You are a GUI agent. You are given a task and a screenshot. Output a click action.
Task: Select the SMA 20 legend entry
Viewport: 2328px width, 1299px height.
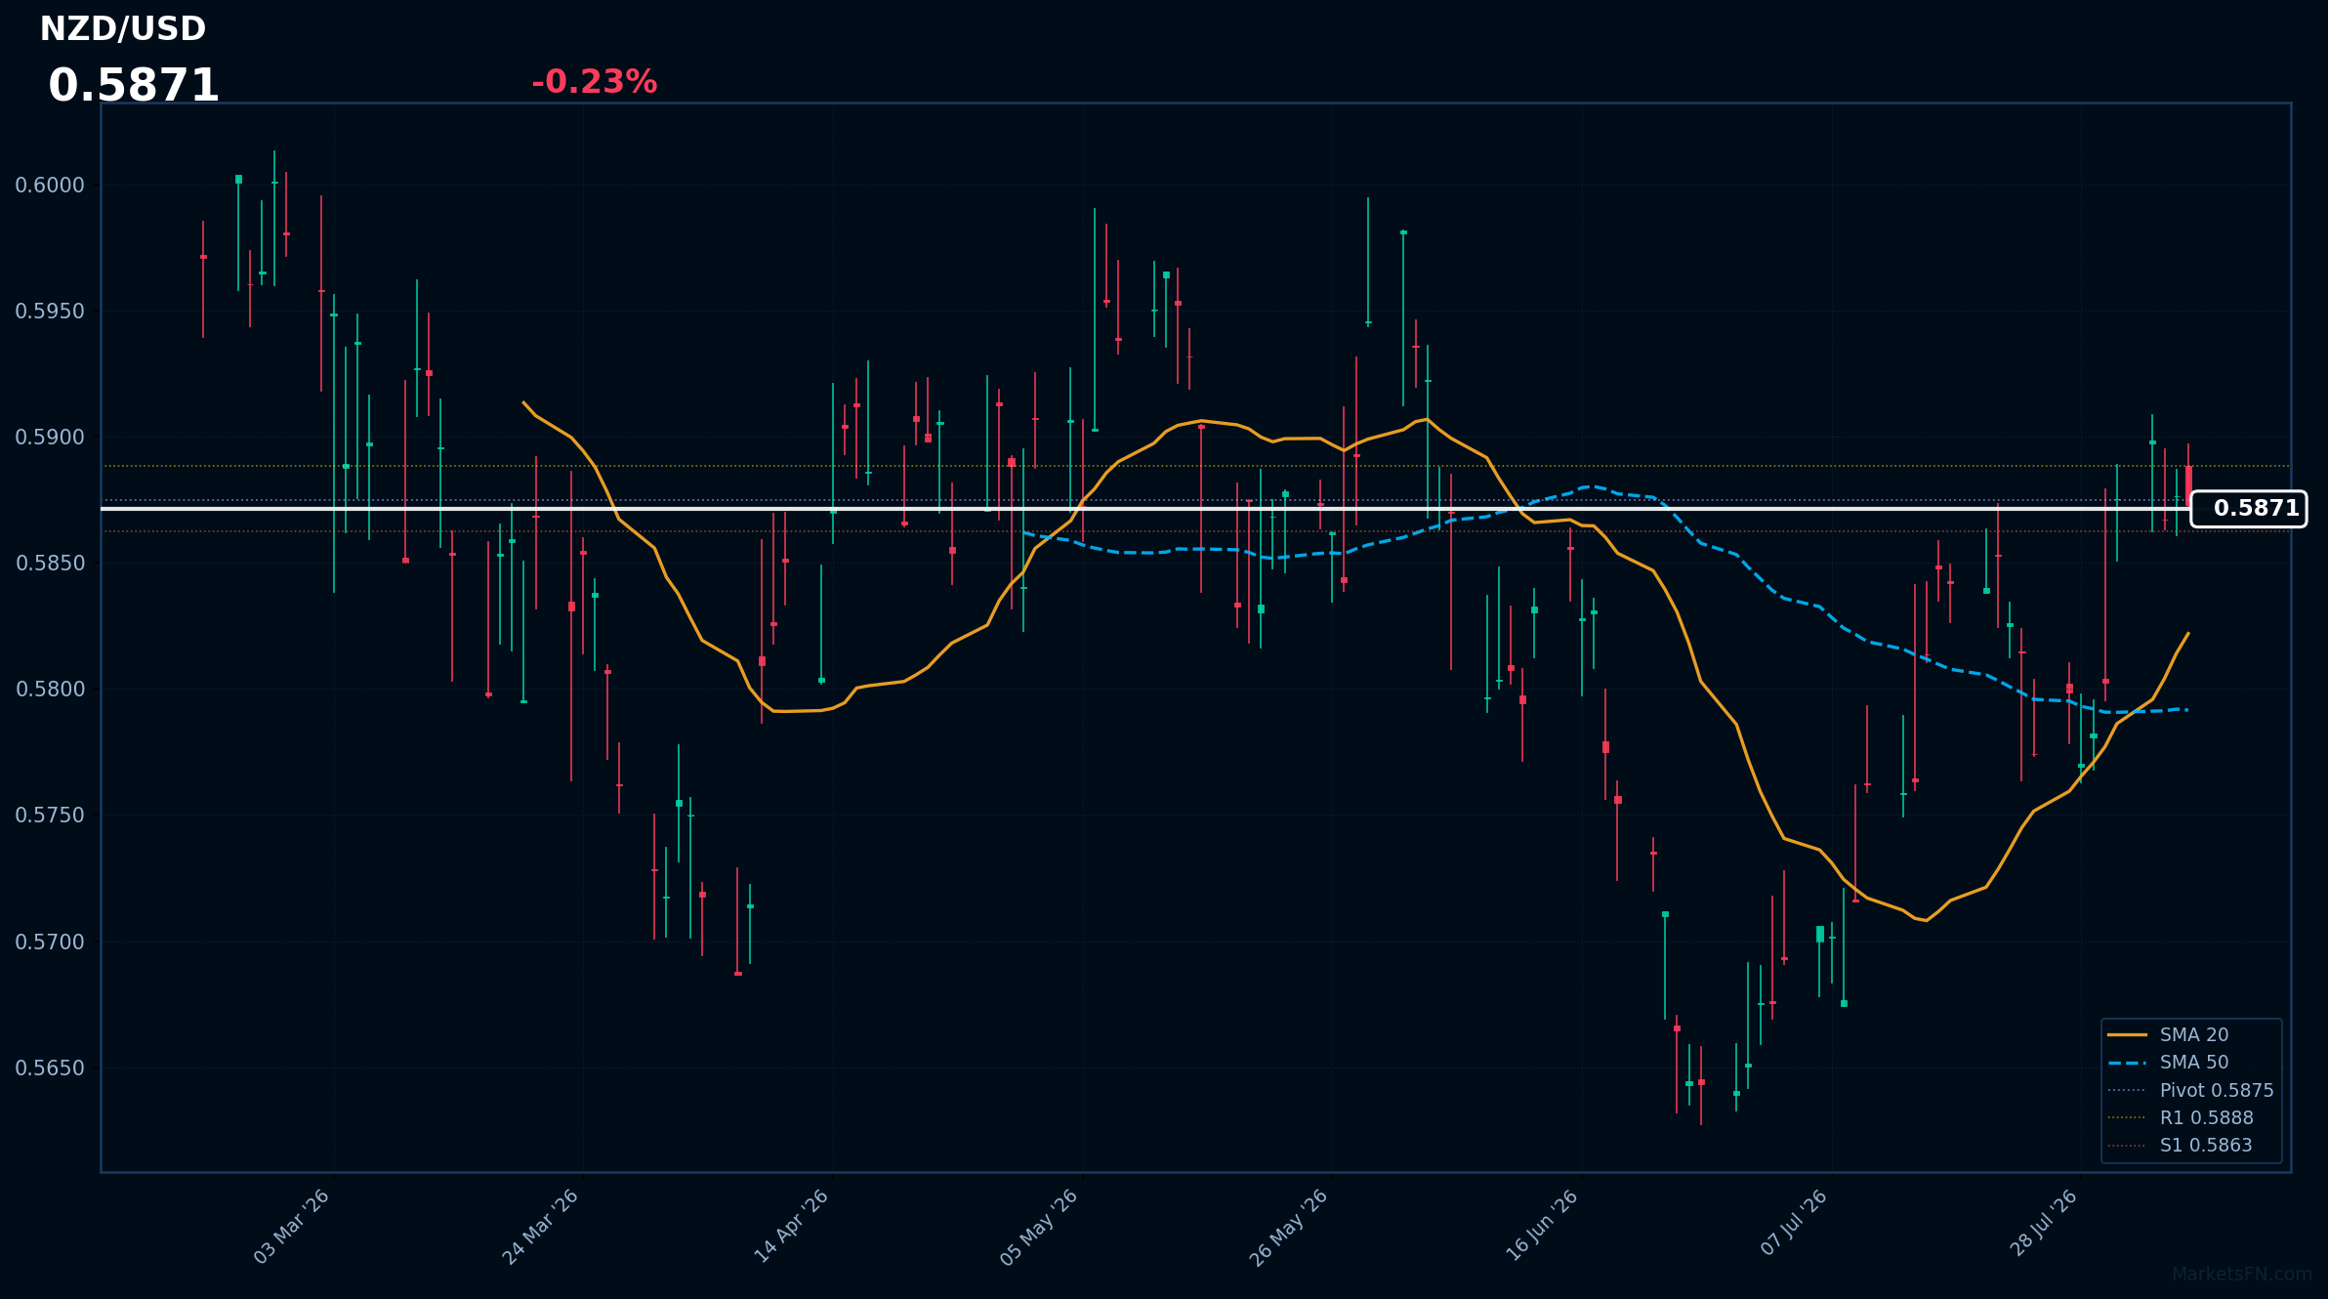[x=2193, y=1034]
